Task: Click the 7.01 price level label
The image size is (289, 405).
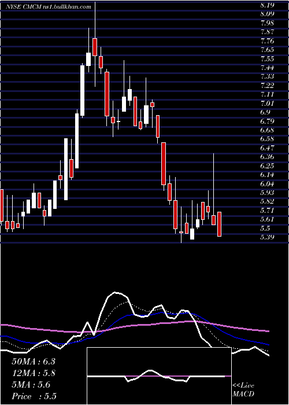Action: tap(267, 104)
